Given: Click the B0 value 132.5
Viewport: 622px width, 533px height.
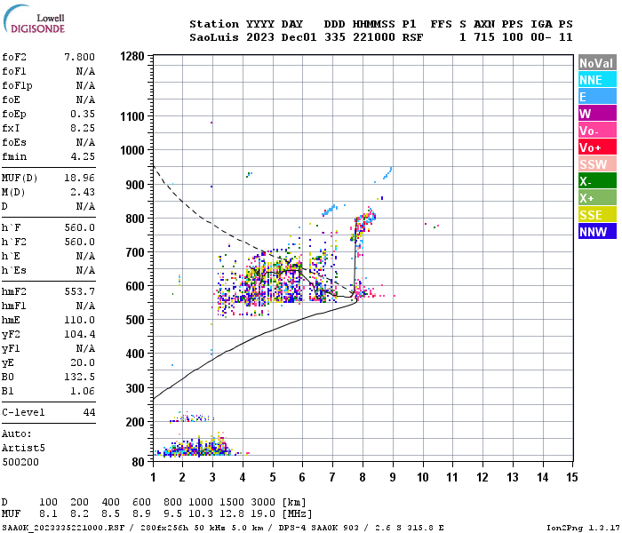Looking at the screenshot, I should pyautogui.click(x=80, y=377).
